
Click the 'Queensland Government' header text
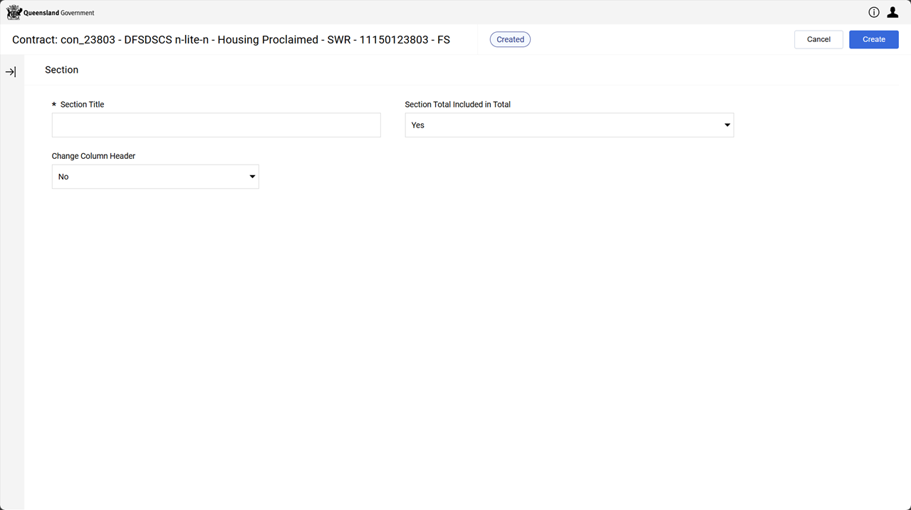click(x=58, y=13)
